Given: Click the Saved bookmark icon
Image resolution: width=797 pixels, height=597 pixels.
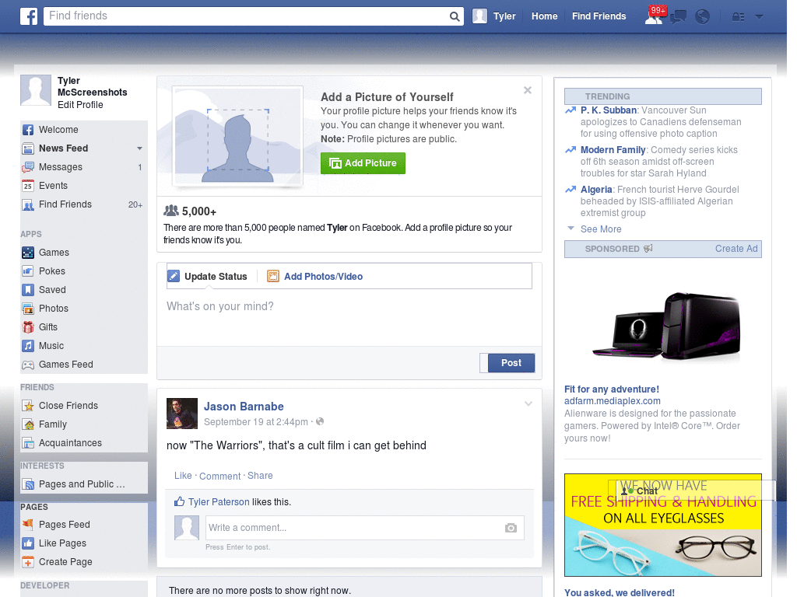Looking at the screenshot, I should point(28,290).
